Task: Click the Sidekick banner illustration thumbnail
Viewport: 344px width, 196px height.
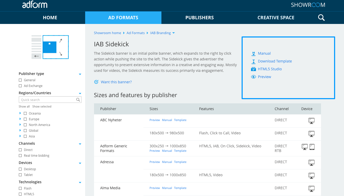Action: pyautogui.click(x=50, y=47)
